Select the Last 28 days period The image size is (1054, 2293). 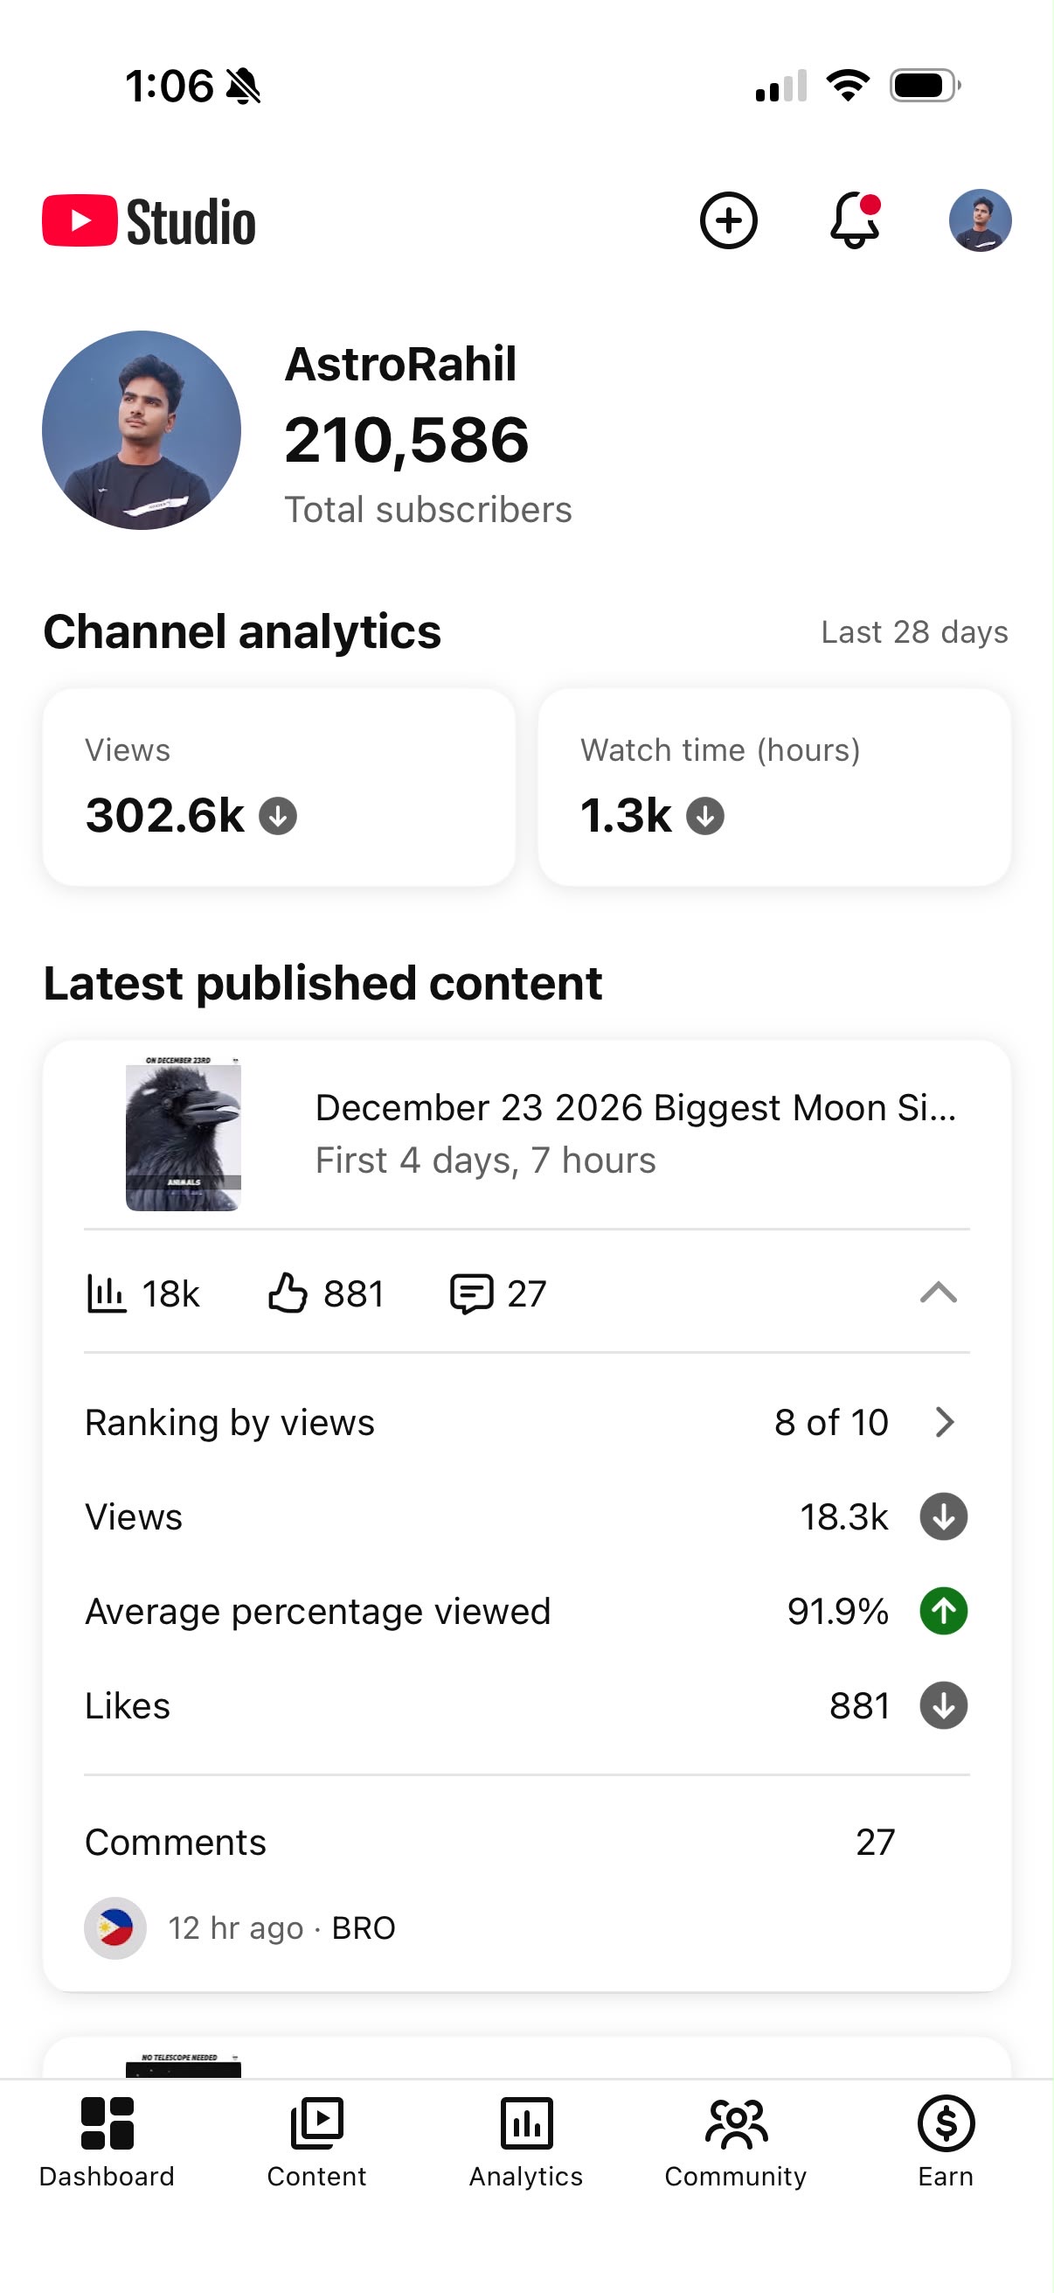pyautogui.click(x=913, y=632)
